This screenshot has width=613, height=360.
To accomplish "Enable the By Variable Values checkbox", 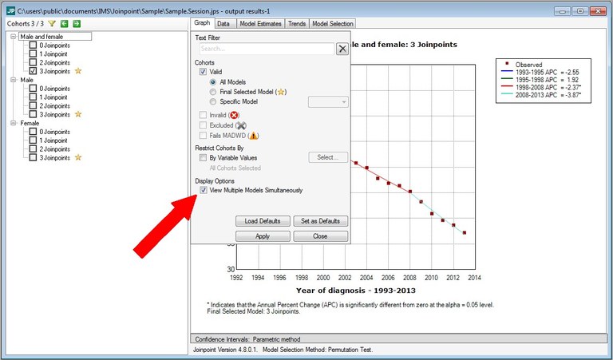I will point(204,158).
